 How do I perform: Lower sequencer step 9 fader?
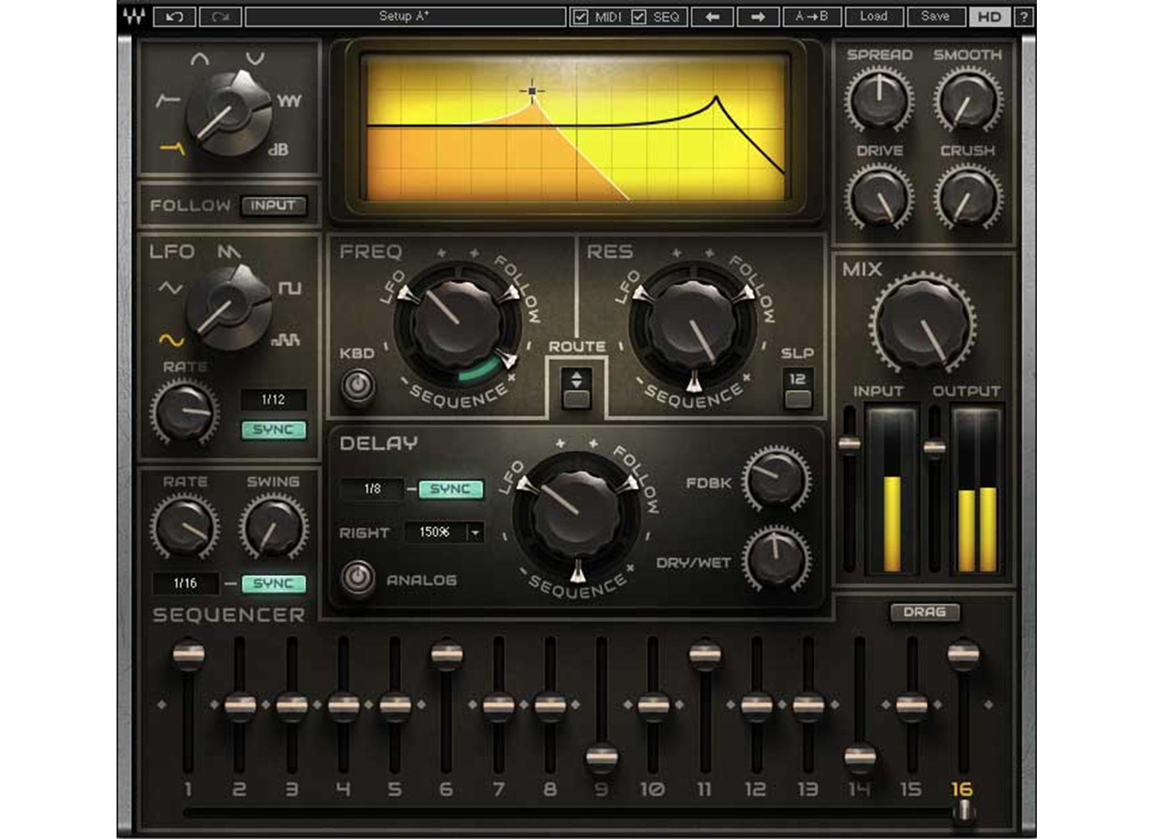click(601, 755)
